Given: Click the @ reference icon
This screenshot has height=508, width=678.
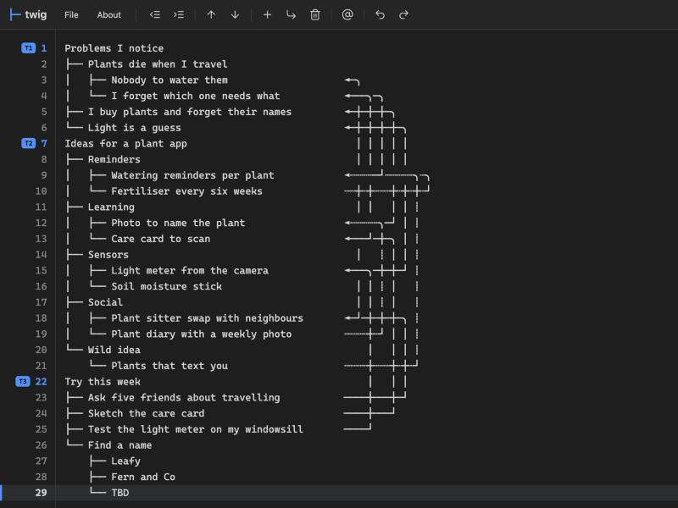Looking at the screenshot, I should [x=347, y=14].
